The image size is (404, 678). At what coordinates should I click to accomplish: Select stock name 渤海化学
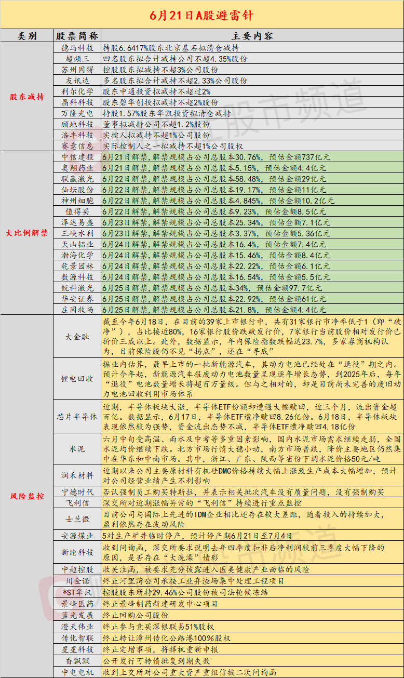coord(77,255)
